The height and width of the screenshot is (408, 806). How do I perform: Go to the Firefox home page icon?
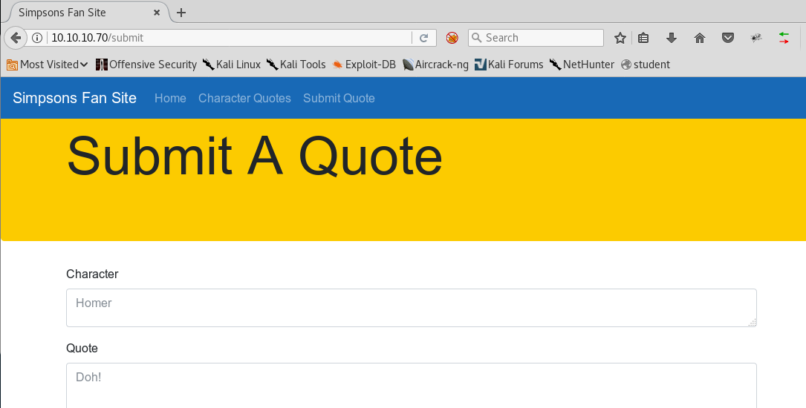pos(699,38)
